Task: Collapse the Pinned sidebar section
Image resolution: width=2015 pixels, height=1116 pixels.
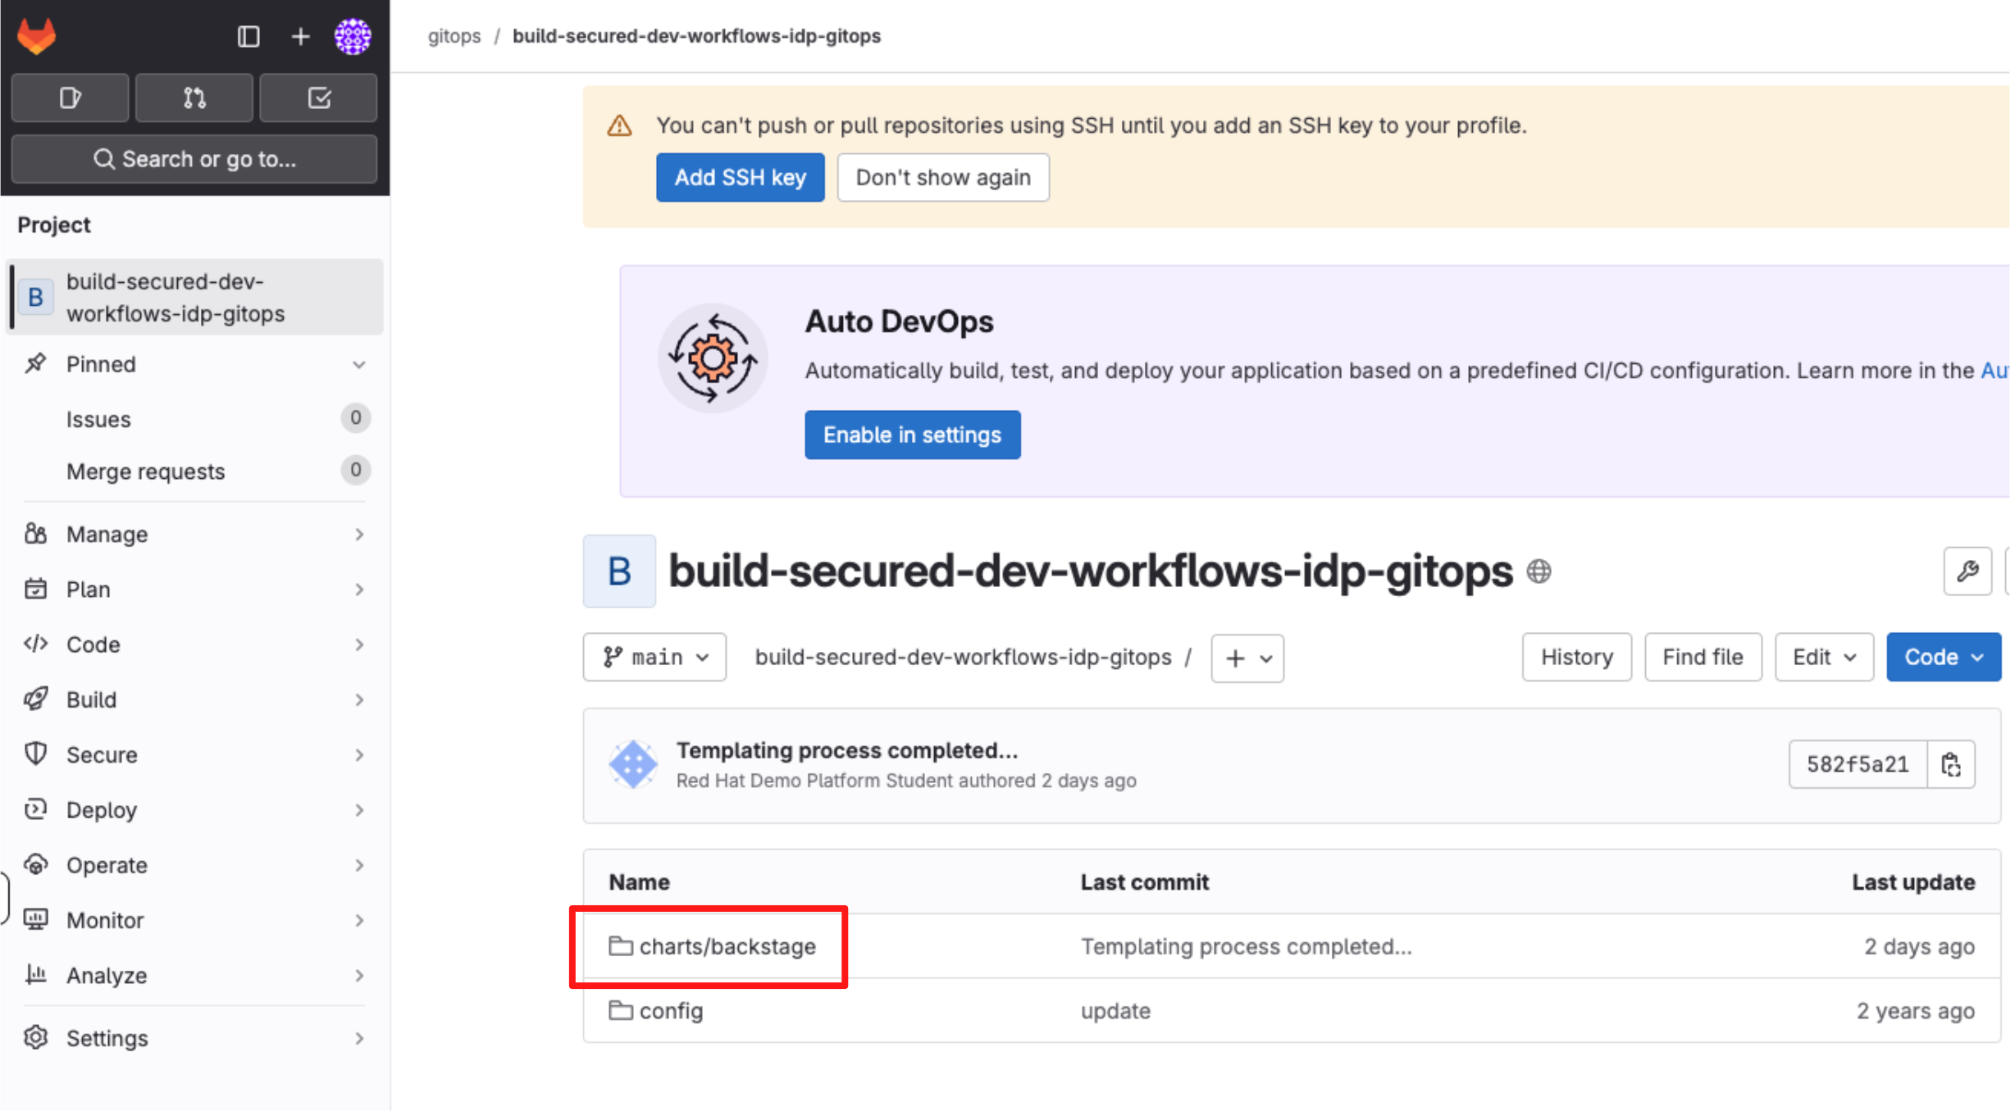Action: click(x=358, y=365)
